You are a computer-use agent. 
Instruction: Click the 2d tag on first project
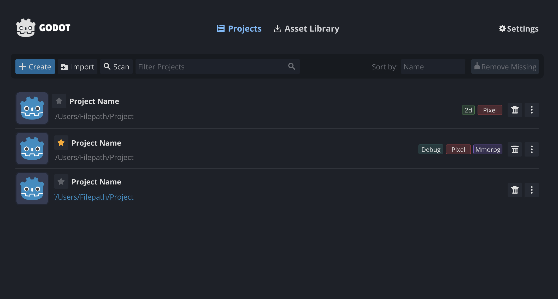(x=468, y=110)
